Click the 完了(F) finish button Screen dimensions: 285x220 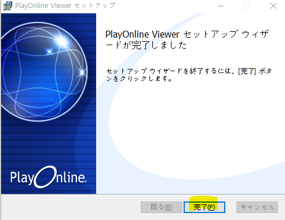204,207
